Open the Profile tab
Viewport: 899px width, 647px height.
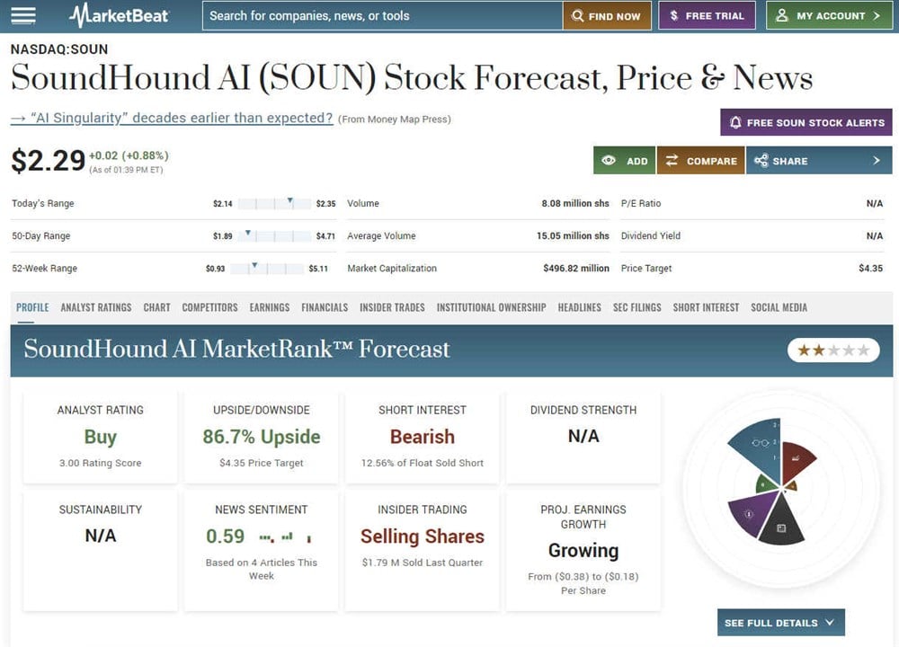click(x=32, y=307)
